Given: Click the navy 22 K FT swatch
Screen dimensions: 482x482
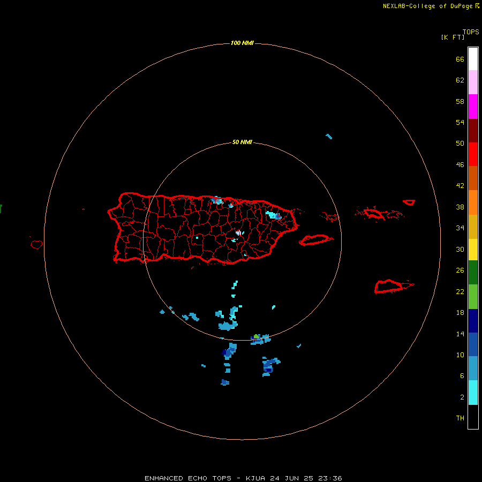Looking at the screenshot, I should pos(473,321).
